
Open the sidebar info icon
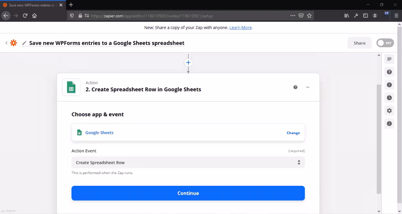point(389,123)
